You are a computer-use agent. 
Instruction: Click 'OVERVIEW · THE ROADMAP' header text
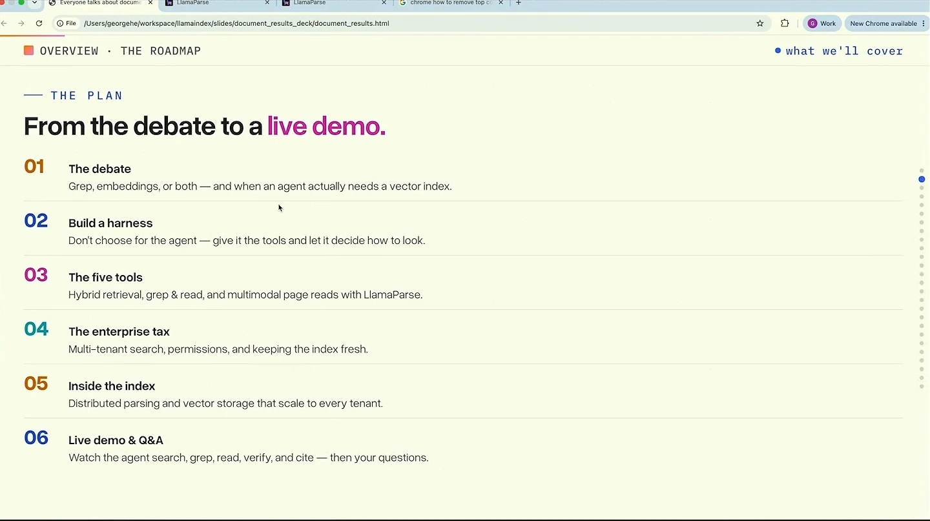click(120, 51)
